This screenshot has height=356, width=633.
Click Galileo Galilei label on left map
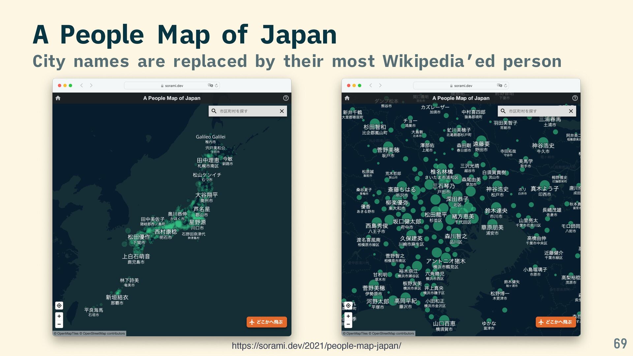tap(210, 137)
